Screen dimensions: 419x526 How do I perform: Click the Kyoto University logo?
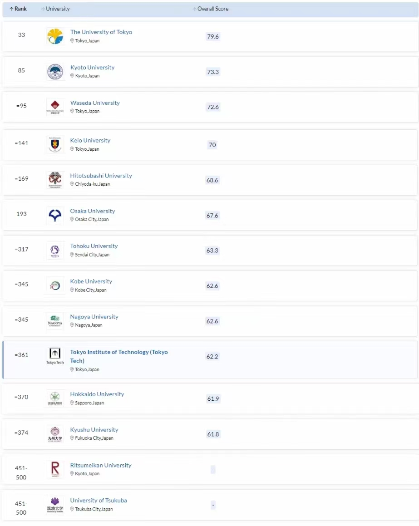(x=55, y=72)
